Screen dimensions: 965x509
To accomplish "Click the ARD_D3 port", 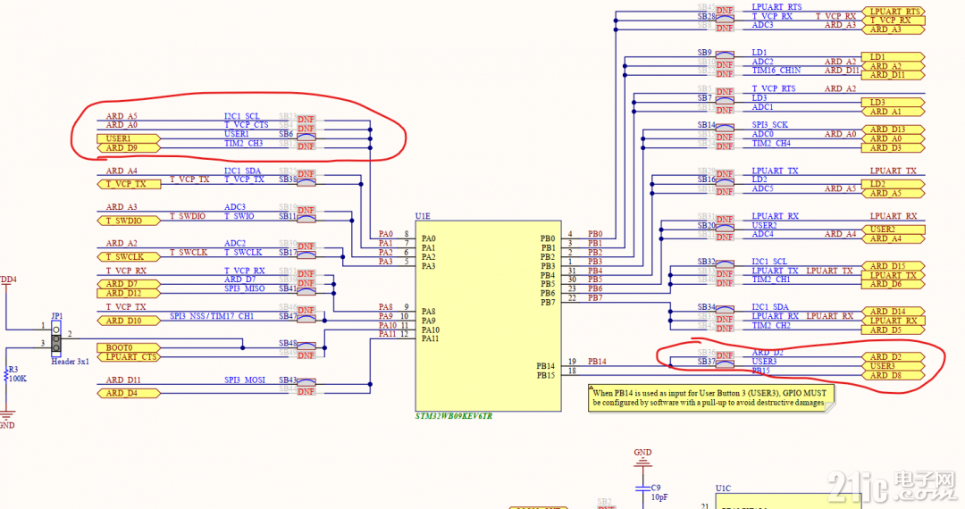I will click(894, 148).
